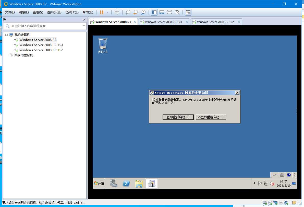Toggle the library sidebar view

(154, 12)
